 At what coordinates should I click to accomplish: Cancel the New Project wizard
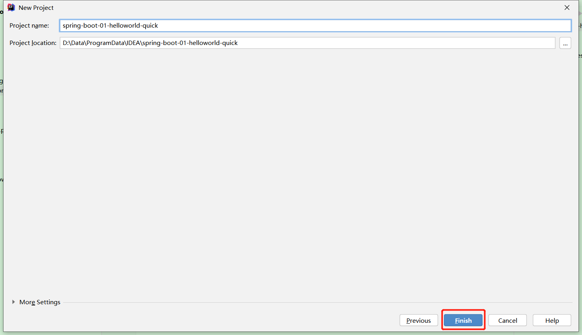click(x=507, y=320)
